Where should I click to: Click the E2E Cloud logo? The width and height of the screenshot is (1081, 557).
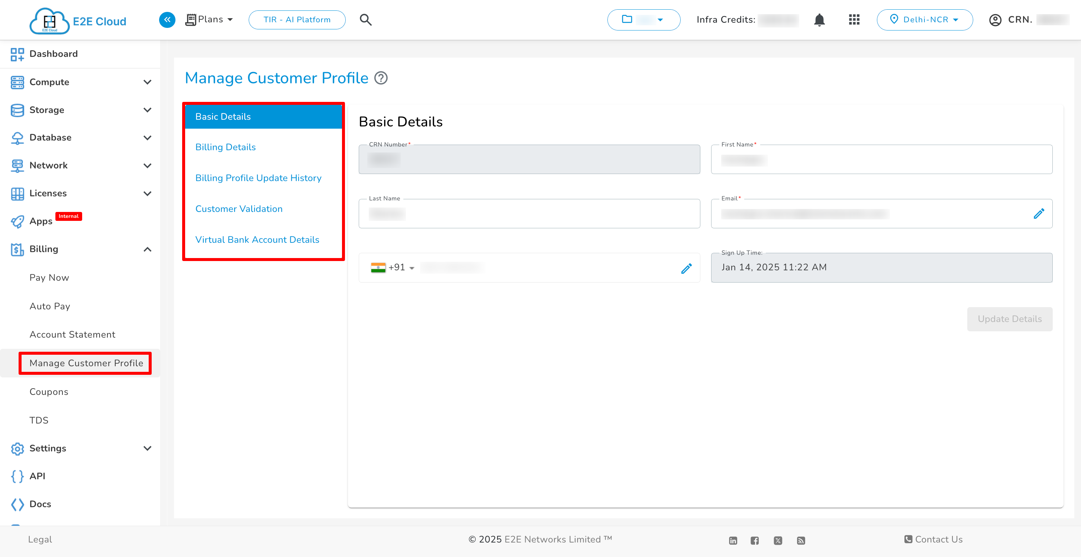tap(78, 20)
